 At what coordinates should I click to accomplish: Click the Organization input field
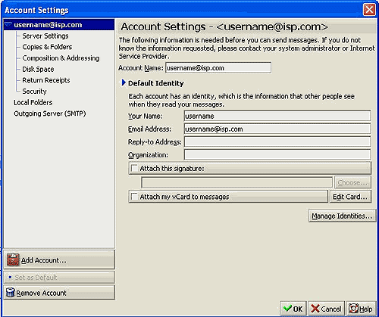pyautogui.click(x=277, y=154)
